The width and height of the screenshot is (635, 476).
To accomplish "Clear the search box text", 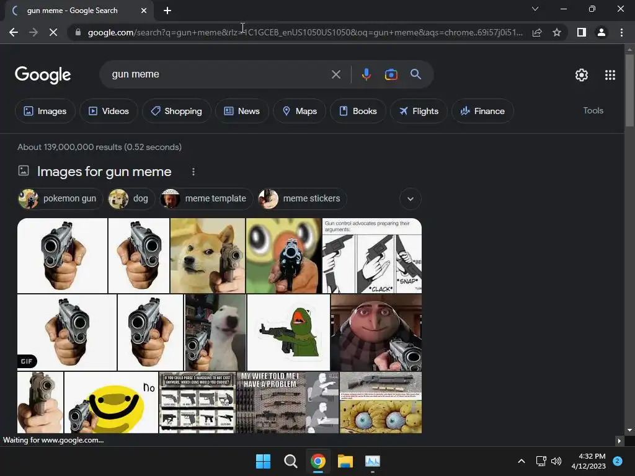I will click(335, 74).
